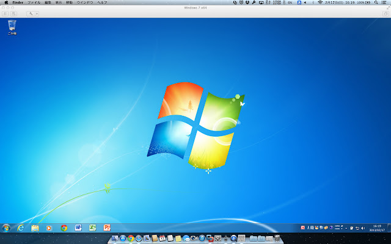
Task: Open the yellow Notes app from the Dock
Action: (178, 239)
